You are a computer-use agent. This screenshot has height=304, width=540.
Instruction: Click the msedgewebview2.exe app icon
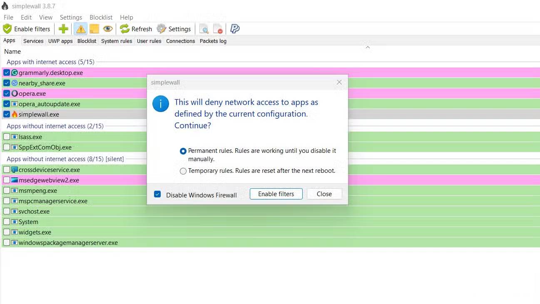[x=15, y=180]
